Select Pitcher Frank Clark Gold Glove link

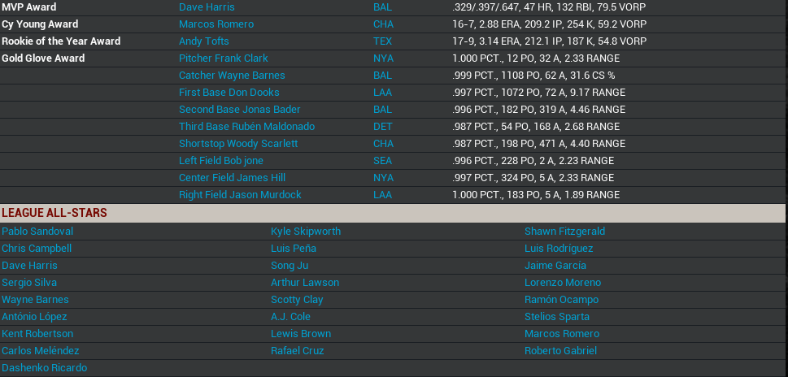coord(223,58)
